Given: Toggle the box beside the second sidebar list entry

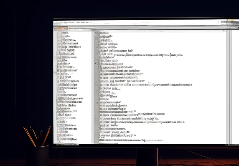Looking at the screenshot, I should pos(59,36).
